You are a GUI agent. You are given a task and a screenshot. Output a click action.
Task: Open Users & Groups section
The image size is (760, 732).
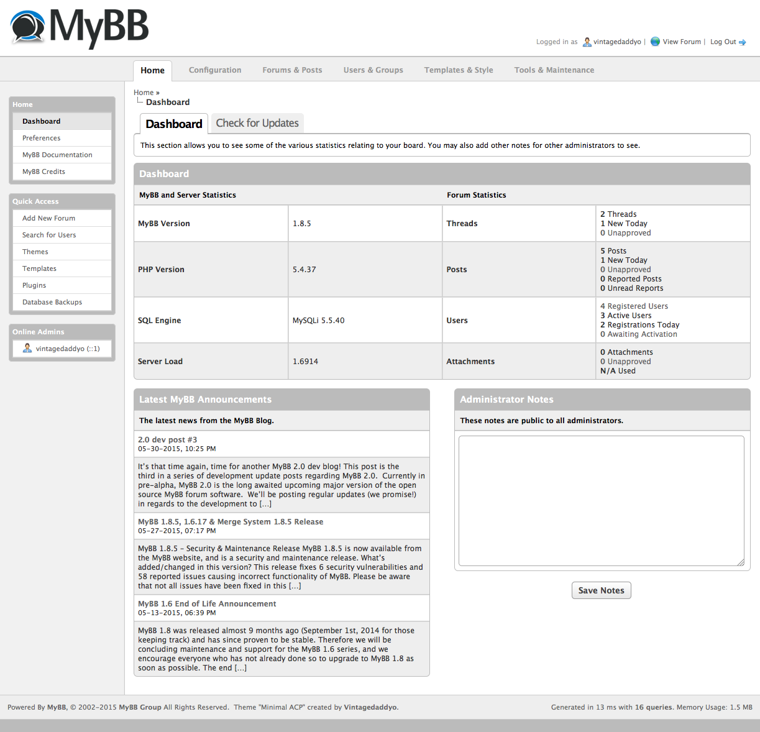(x=373, y=70)
